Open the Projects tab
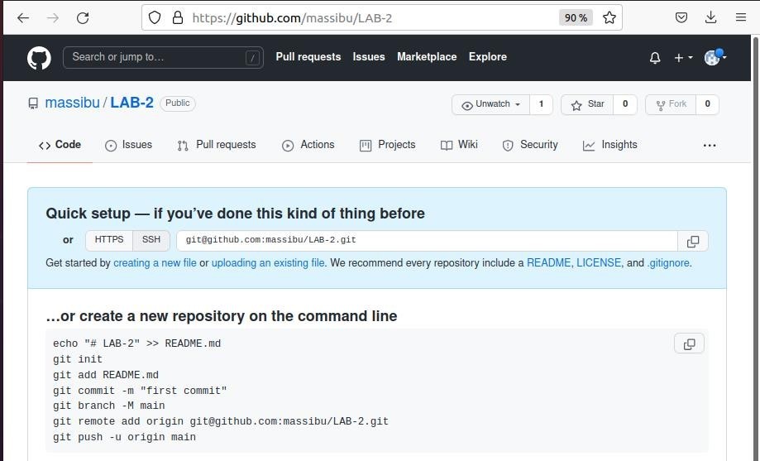The width and height of the screenshot is (760, 461). pos(387,145)
